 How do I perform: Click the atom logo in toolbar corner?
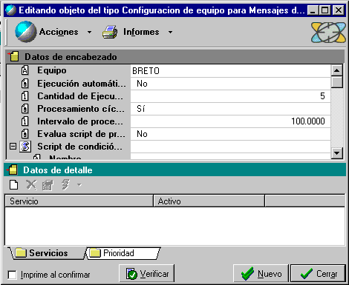(x=328, y=33)
